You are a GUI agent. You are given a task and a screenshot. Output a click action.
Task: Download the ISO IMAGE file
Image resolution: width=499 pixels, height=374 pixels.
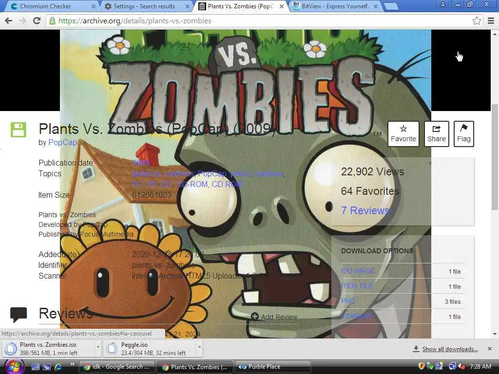(358, 271)
